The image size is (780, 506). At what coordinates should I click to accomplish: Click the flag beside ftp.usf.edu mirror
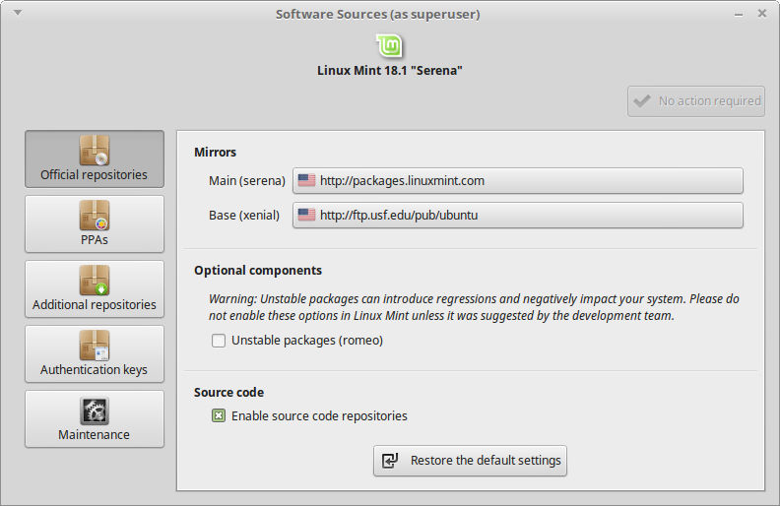pyautogui.click(x=306, y=215)
